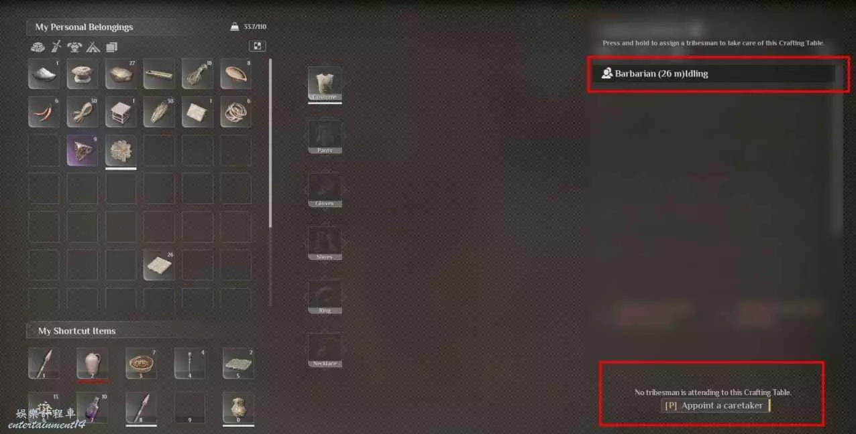This screenshot has height=434, width=856.
Task: Select the spear in shortcut slot 1
Action: tap(44, 363)
